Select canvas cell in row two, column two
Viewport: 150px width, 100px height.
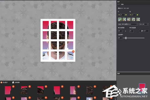[x=54, y=35]
